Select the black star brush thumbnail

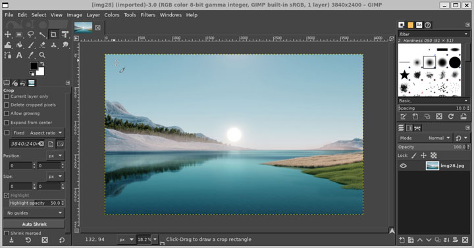(404, 75)
